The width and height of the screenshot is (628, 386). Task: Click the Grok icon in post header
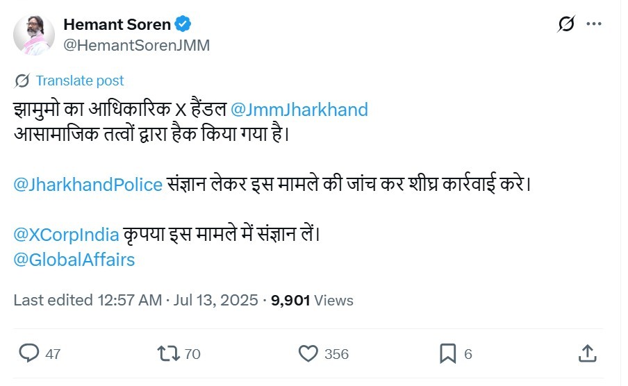pos(566,24)
